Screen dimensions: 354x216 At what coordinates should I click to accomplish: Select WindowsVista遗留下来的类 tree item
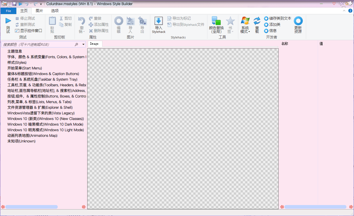pos(41,113)
